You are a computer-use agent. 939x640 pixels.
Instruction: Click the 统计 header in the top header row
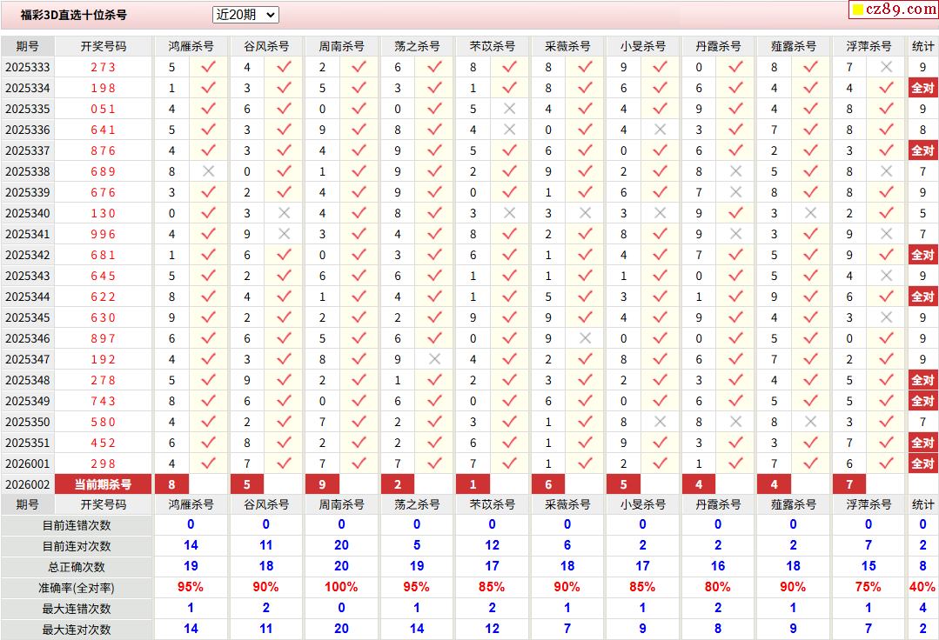coord(922,47)
